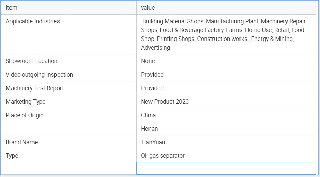This screenshot has width=320, height=177.
Task: Click 'Provided' in the Video outgoing-inspection row
Action: (x=152, y=75)
